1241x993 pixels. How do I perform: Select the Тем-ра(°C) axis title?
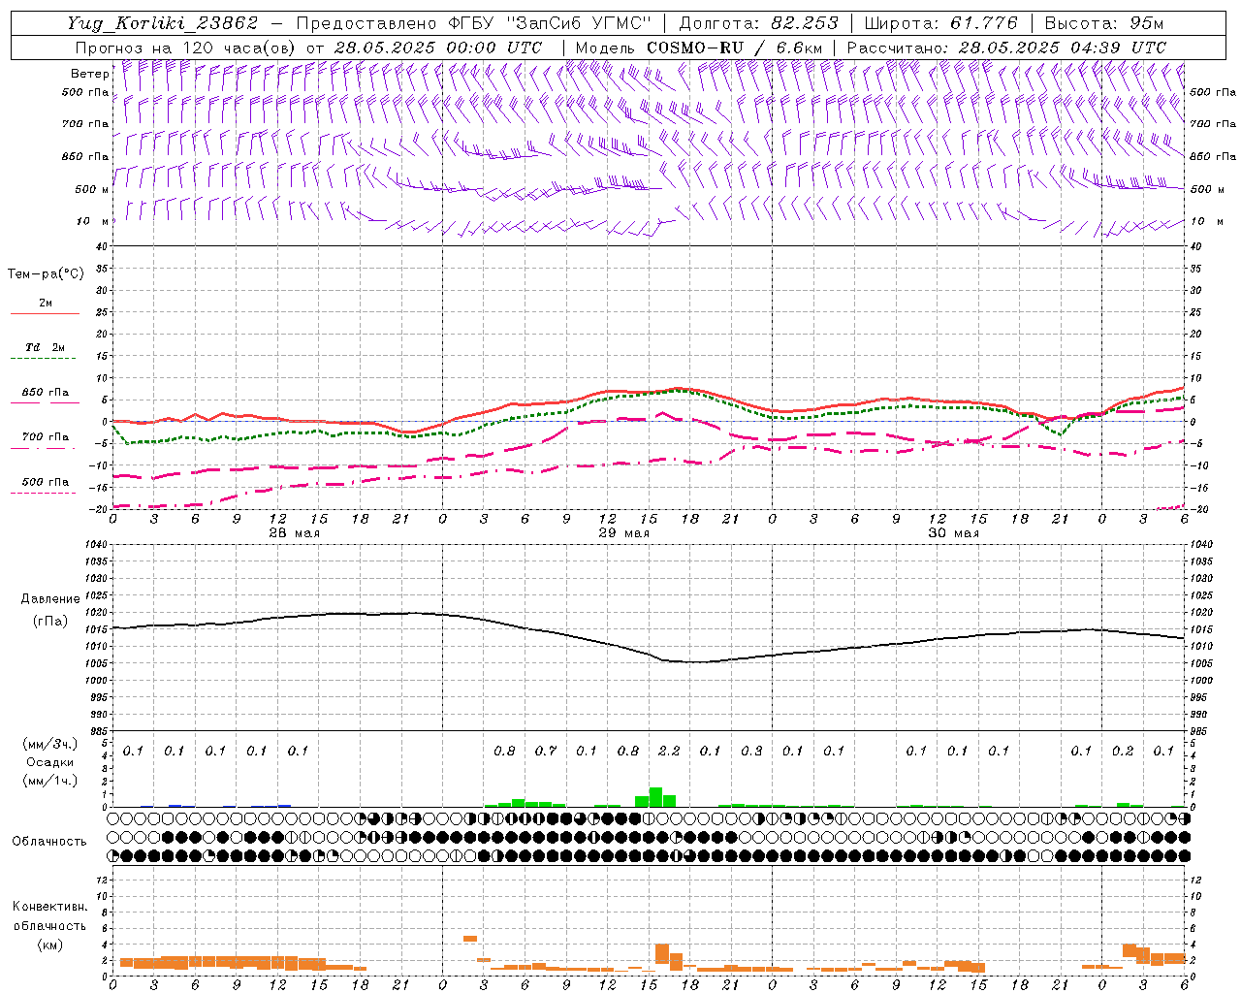[x=46, y=274]
